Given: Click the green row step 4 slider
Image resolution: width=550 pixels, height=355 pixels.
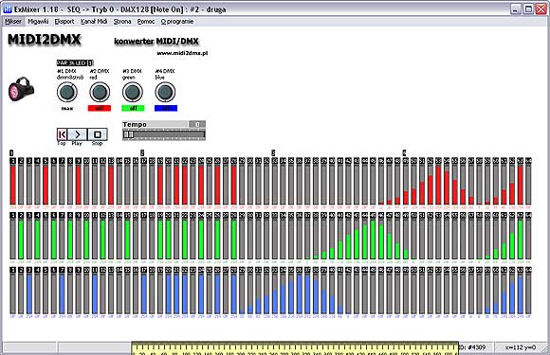Looking at the screenshot, I should pos(38,240).
